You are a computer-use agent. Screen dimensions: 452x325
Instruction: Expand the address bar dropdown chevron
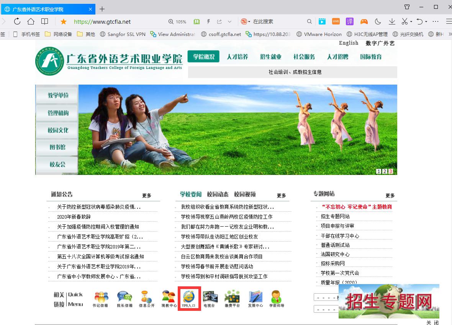point(229,22)
